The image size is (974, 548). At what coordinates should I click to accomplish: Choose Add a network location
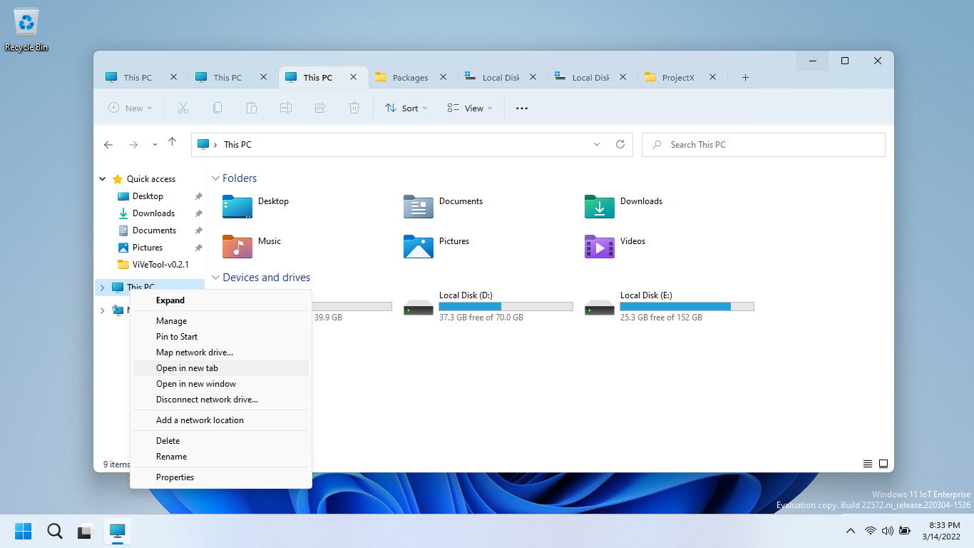click(x=221, y=420)
